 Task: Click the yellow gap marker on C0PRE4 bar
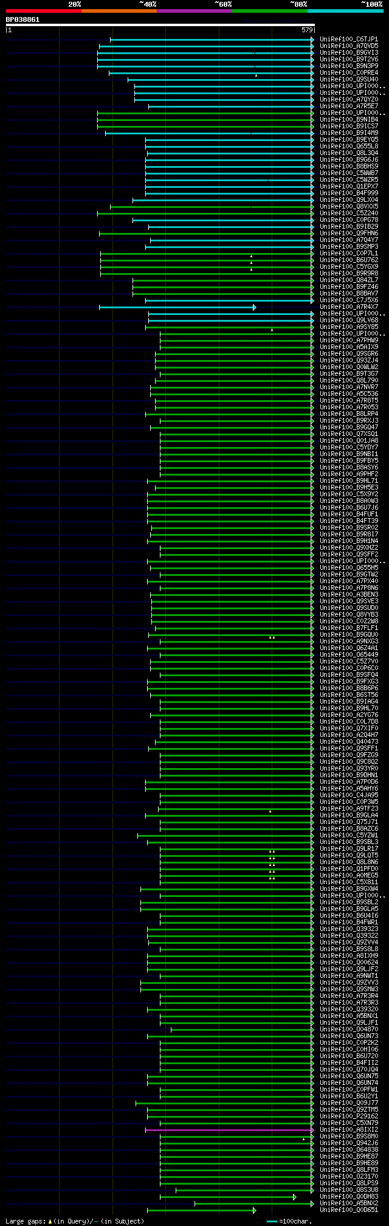click(x=256, y=75)
